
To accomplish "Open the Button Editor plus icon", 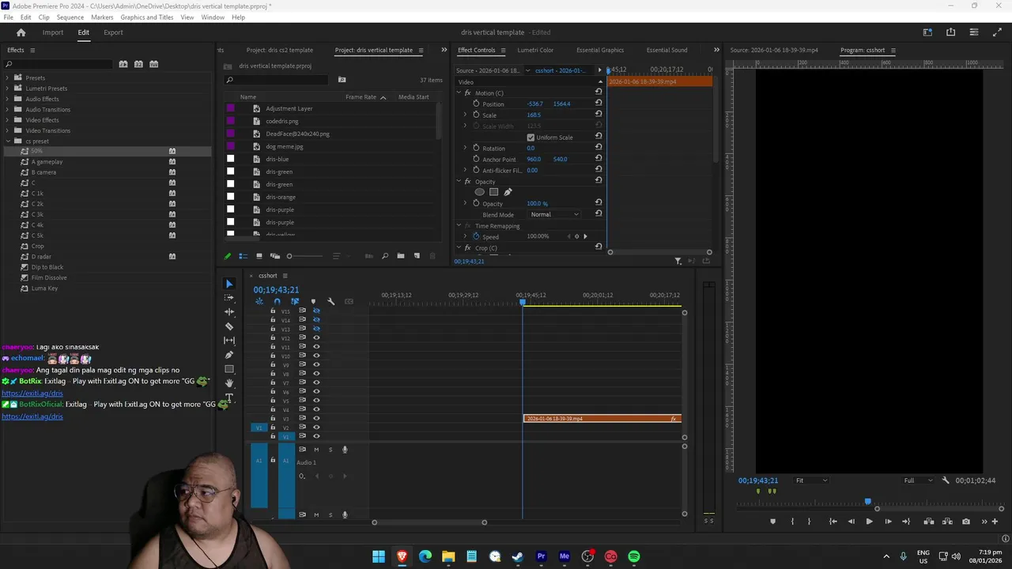I will point(995,522).
